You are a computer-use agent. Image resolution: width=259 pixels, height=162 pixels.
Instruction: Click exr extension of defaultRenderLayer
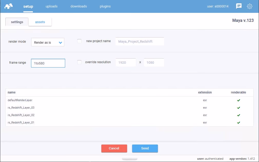coord(205,100)
